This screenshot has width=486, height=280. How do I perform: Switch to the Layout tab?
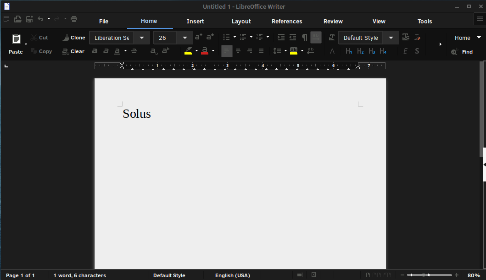point(241,22)
